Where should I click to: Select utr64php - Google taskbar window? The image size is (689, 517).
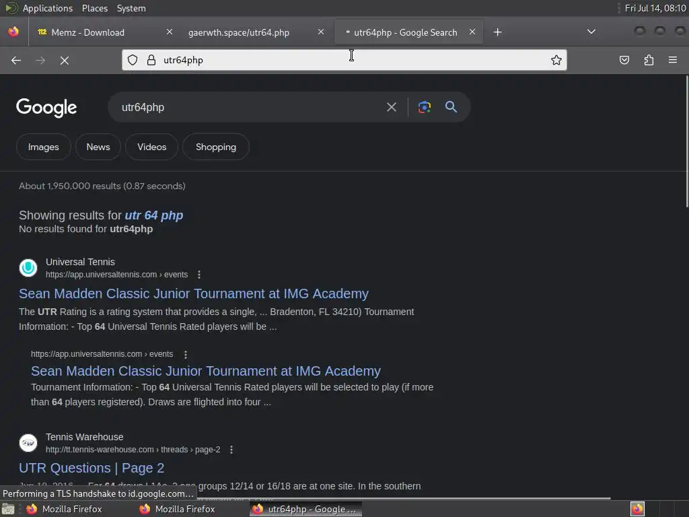[306, 509]
